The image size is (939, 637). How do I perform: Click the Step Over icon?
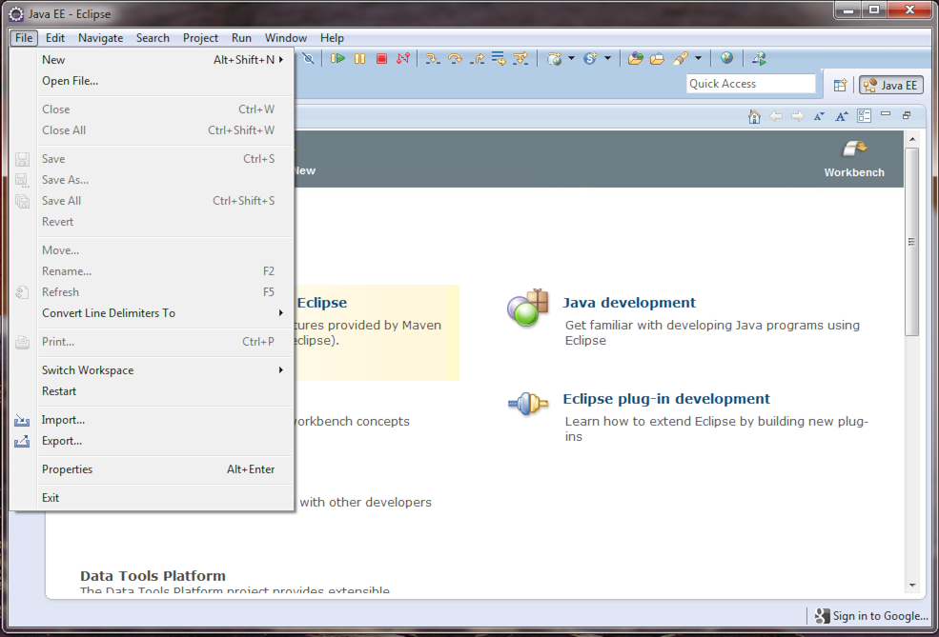pyautogui.click(x=455, y=59)
